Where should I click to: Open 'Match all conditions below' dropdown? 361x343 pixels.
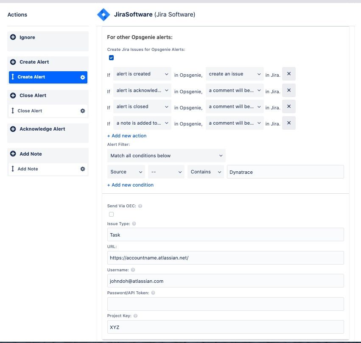[x=166, y=156]
